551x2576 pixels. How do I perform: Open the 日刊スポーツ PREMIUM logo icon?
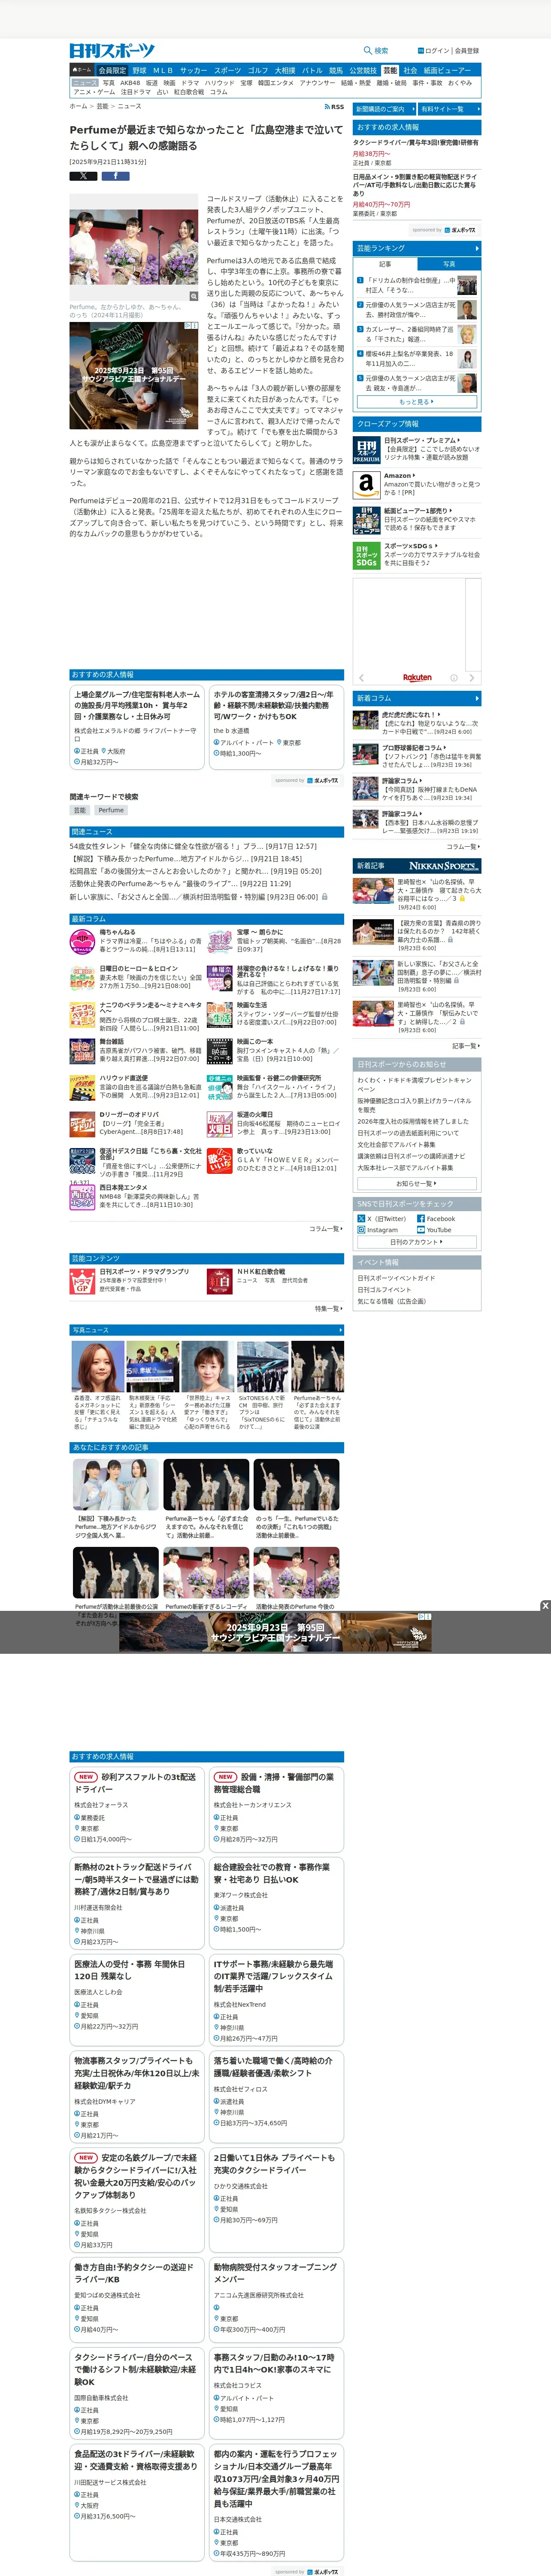click(366, 449)
